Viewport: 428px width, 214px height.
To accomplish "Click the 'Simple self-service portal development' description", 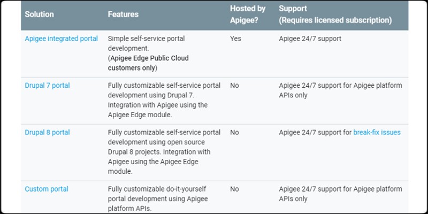I will pyautogui.click(x=146, y=44).
